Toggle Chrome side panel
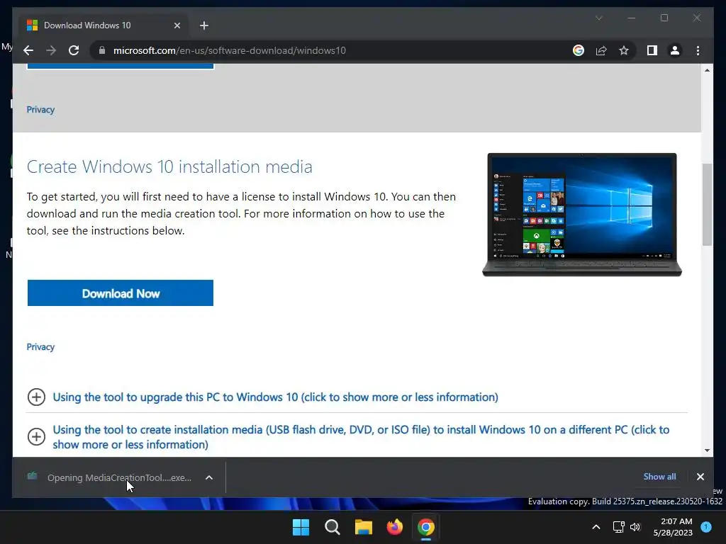726x544 pixels. [x=652, y=50]
